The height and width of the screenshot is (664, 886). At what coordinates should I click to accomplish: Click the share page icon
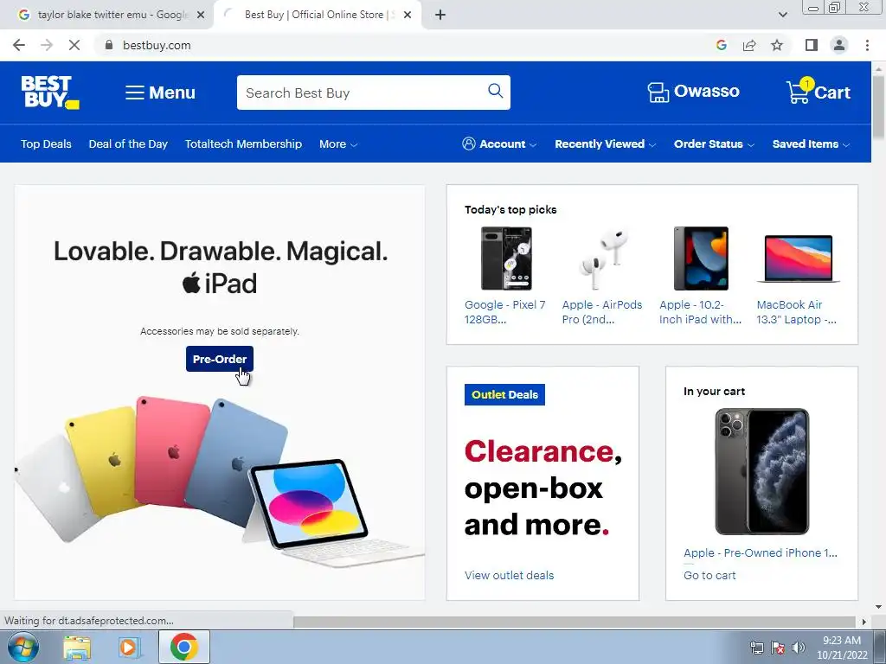click(749, 45)
